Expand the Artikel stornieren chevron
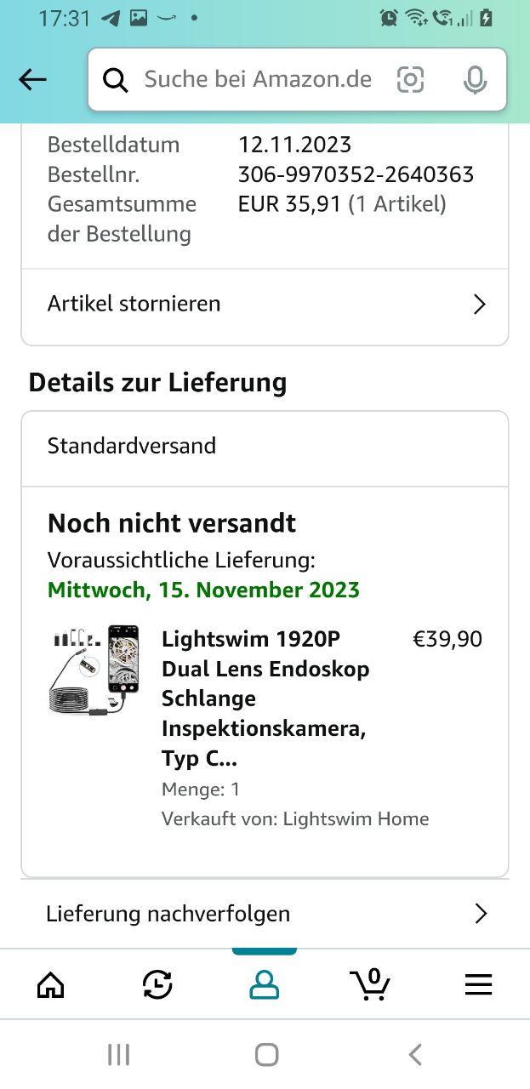This screenshot has width=530, height=1089. click(x=480, y=305)
